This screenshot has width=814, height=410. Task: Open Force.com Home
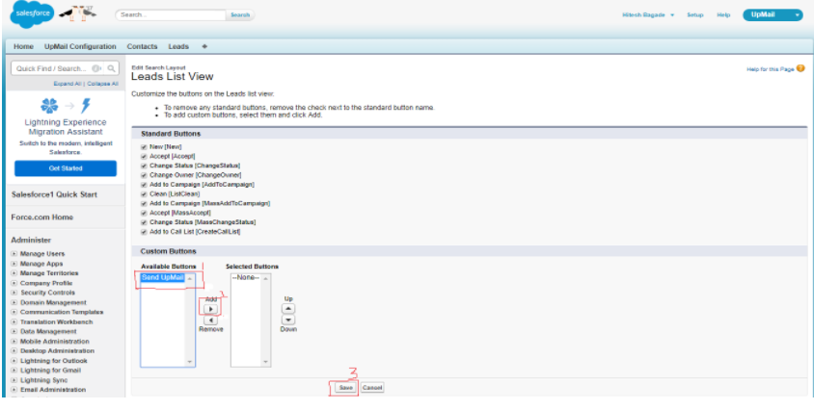click(x=42, y=218)
